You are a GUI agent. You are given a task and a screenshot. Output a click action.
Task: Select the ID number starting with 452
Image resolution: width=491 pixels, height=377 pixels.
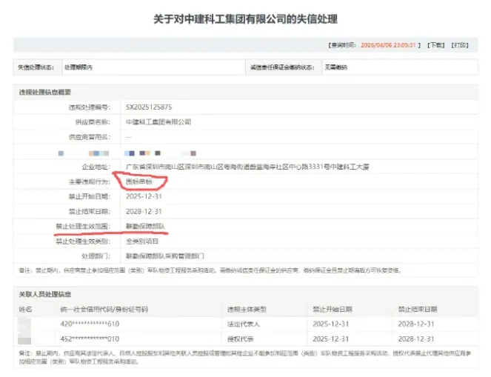click(90, 338)
